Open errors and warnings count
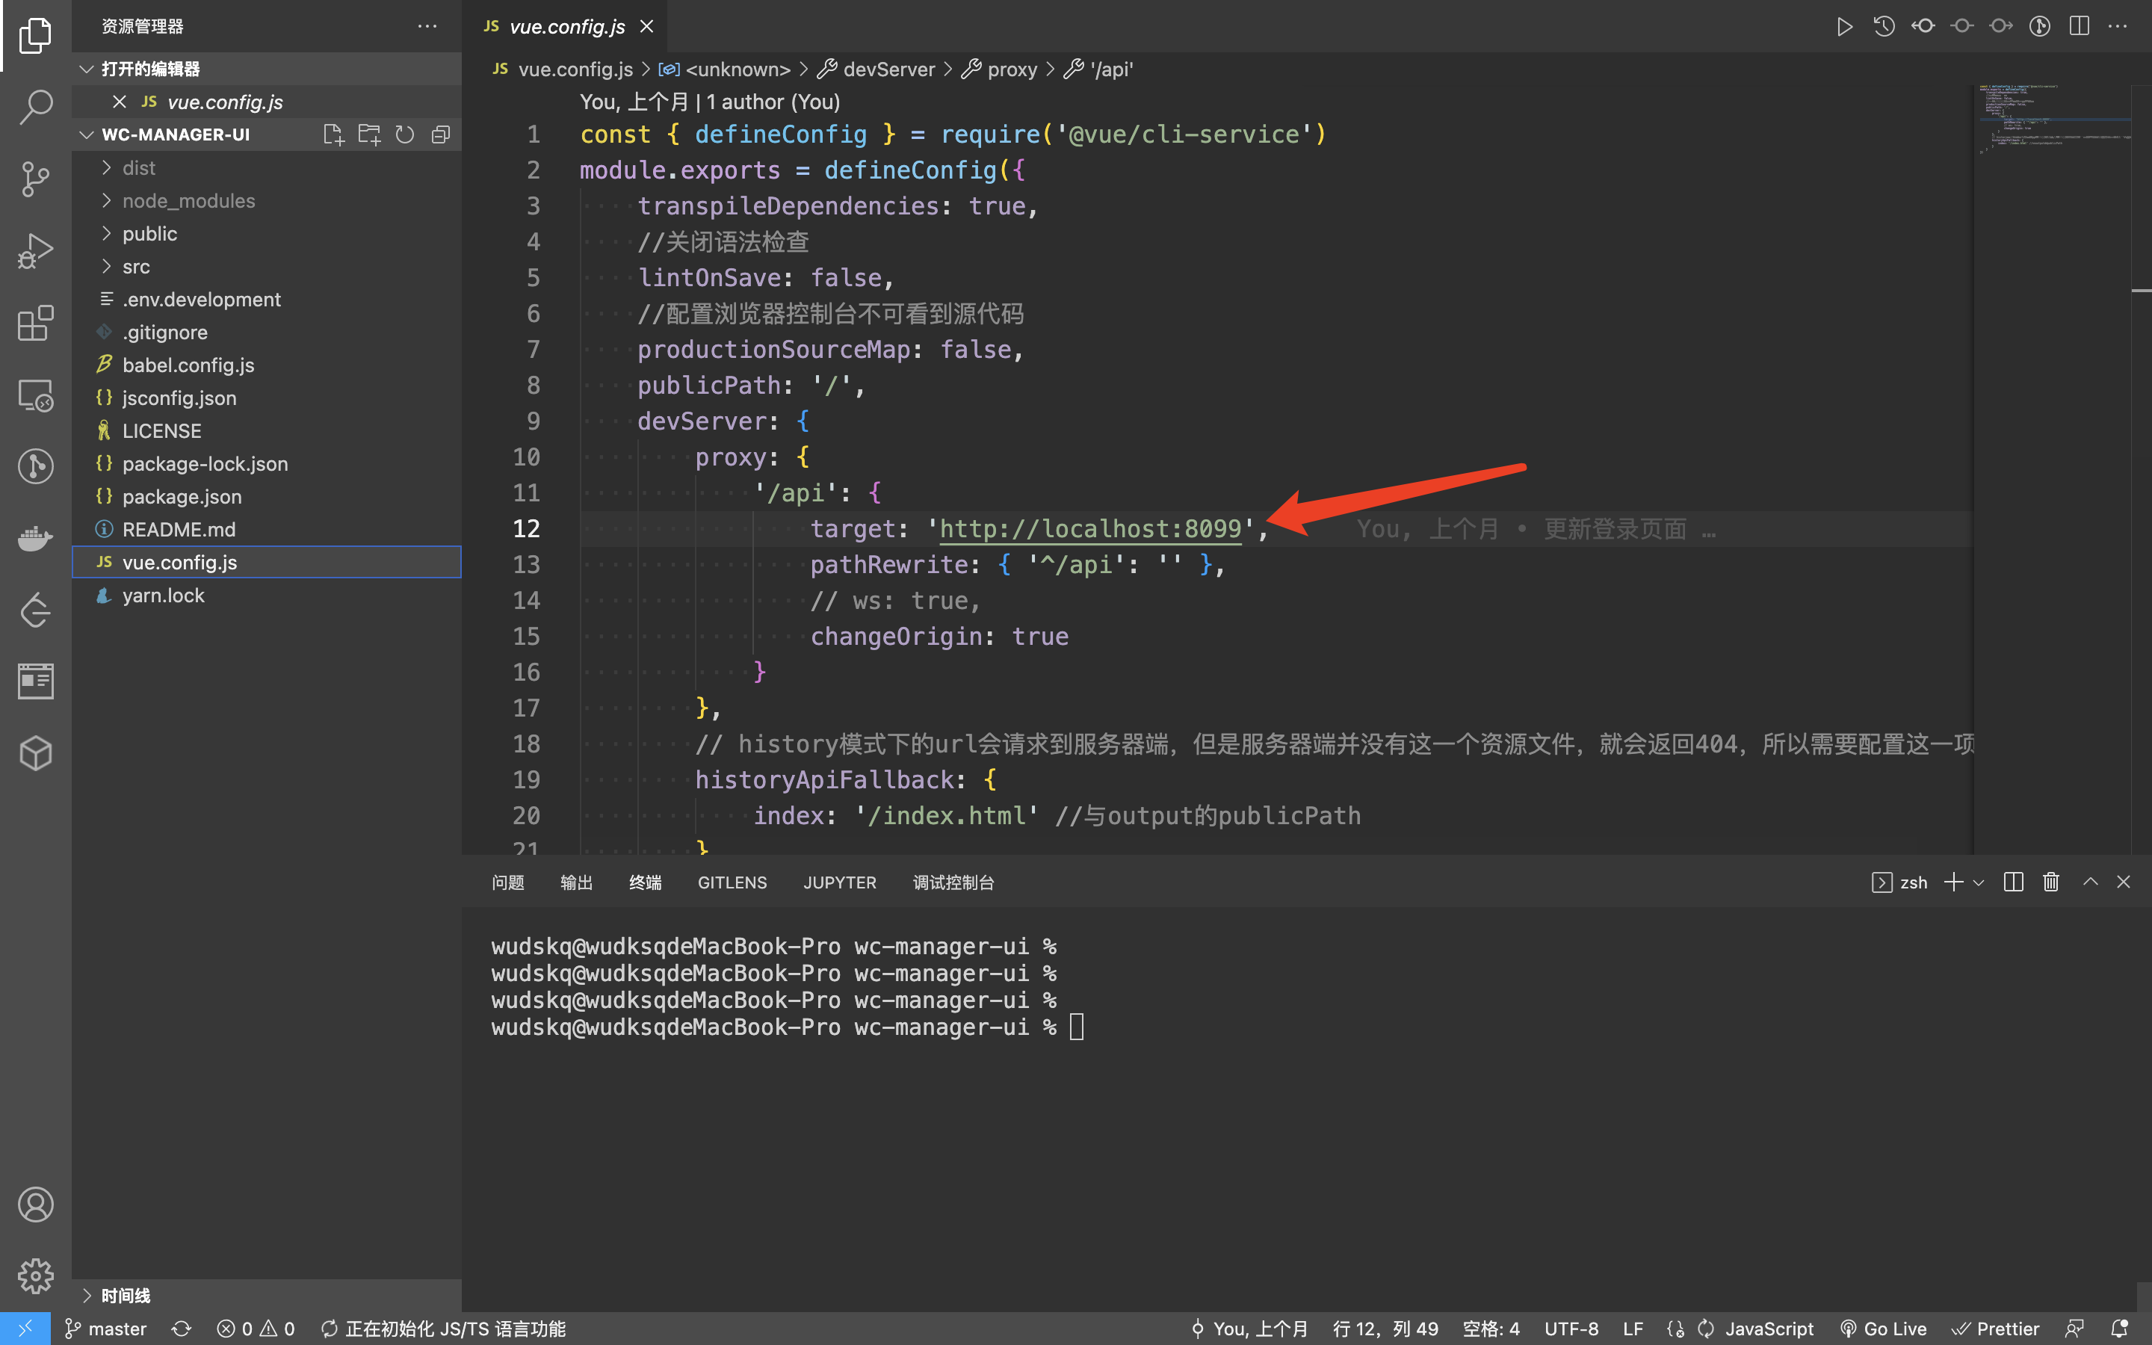The height and width of the screenshot is (1345, 2152). coord(256,1329)
